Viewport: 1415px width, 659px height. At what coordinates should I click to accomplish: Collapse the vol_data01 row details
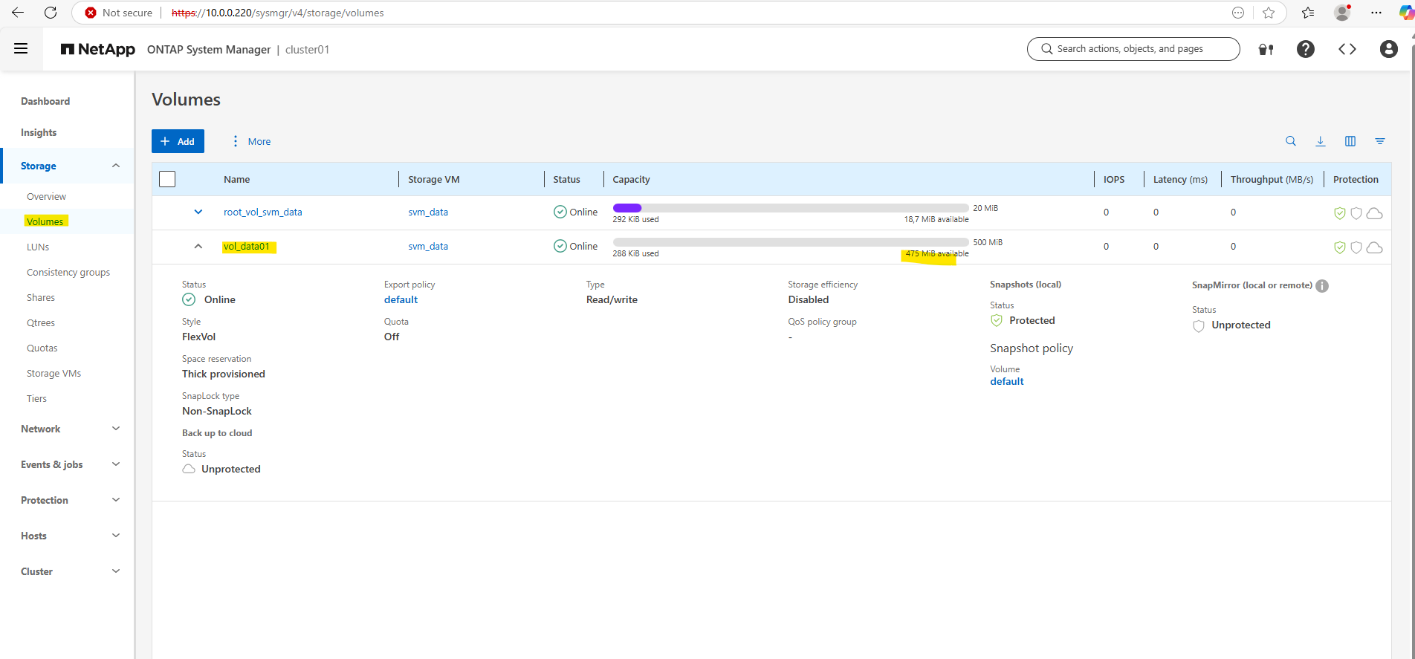pos(198,246)
